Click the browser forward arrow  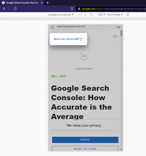coord(9,9)
